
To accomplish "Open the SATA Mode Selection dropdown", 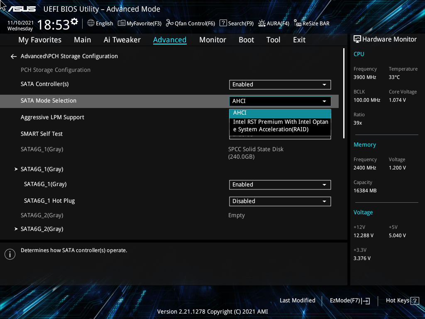I will [280, 101].
